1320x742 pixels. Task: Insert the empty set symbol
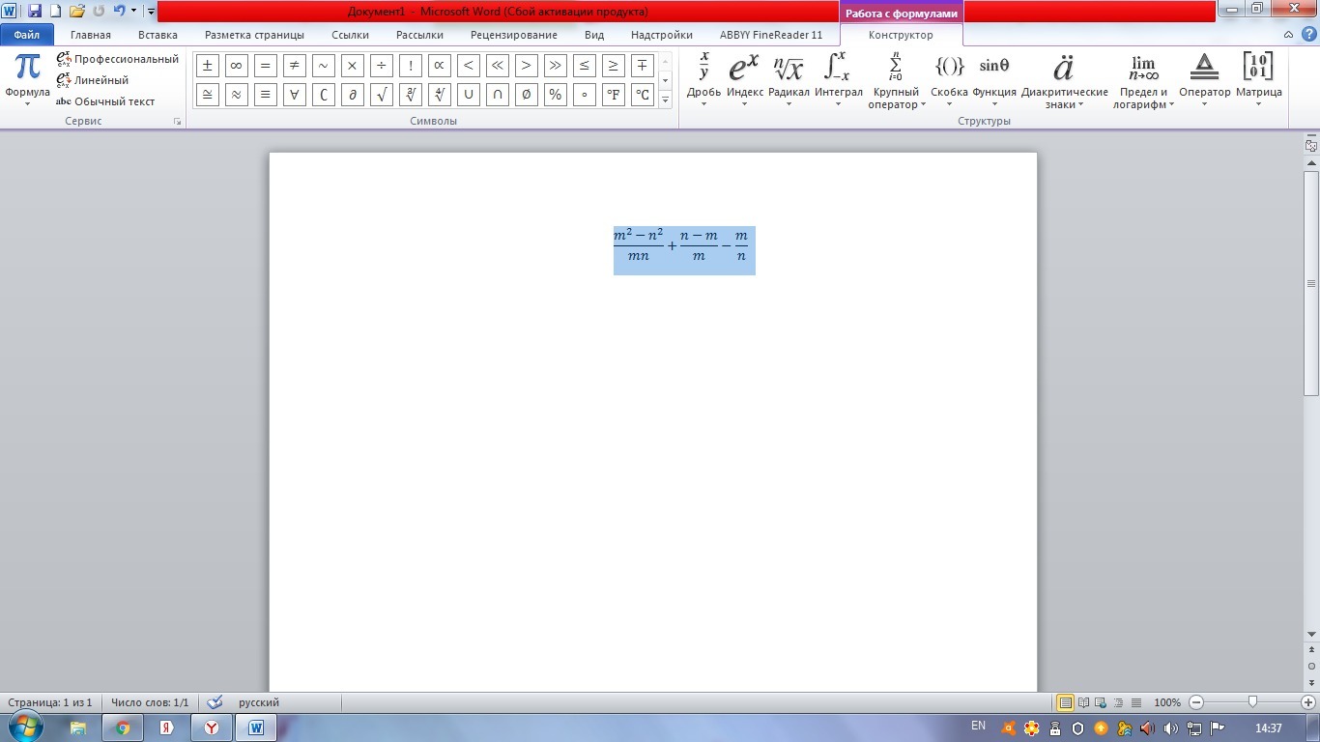tap(526, 95)
